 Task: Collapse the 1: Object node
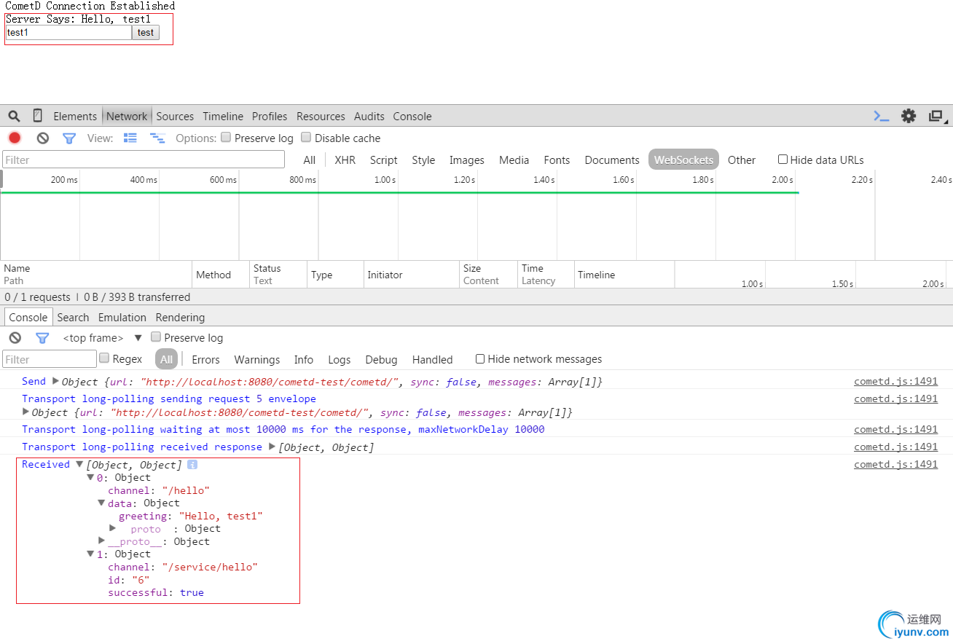tap(90, 554)
